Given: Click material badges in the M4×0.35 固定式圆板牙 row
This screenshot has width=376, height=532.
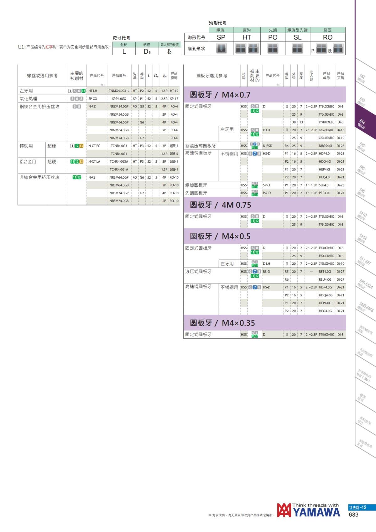Looking at the screenshot, I should tap(255, 335).
